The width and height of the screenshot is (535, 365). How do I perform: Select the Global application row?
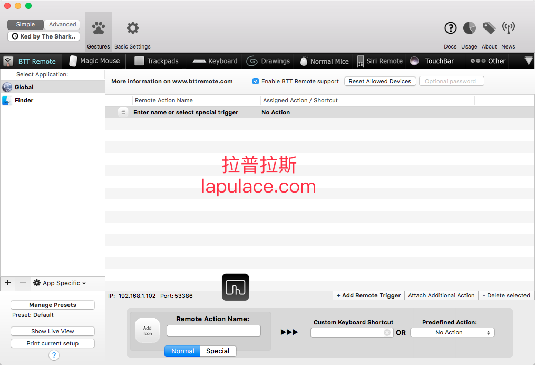[53, 87]
